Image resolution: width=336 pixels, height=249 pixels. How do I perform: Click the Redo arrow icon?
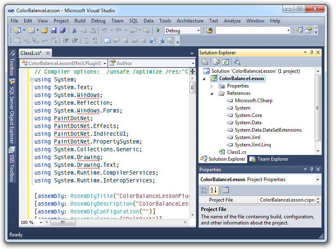pyautogui.click(x=119, y=30)
